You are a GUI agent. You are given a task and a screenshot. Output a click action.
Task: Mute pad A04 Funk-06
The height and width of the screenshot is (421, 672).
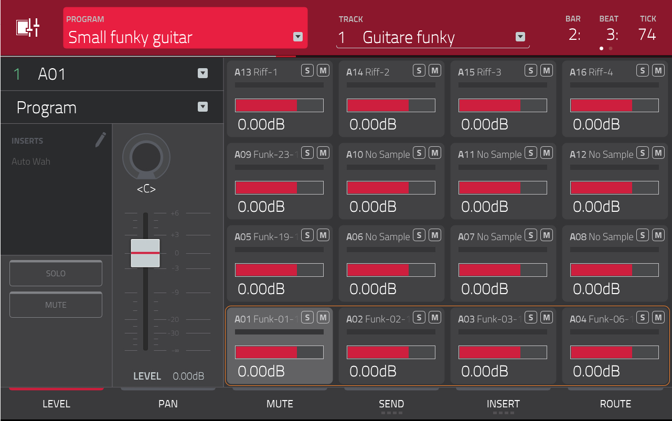[x=658, y=317]
